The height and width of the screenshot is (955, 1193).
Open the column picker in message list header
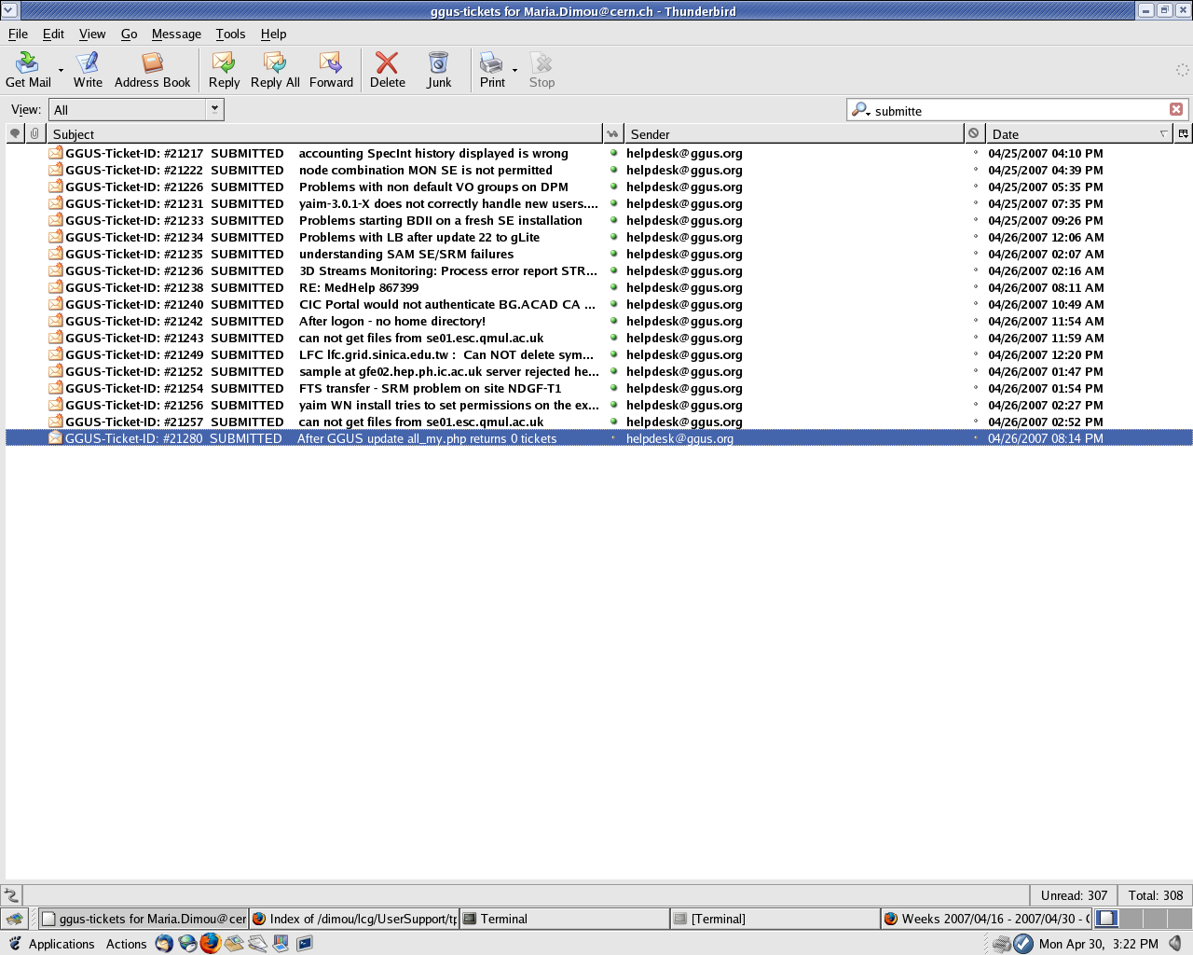[x=1183, y=133]
